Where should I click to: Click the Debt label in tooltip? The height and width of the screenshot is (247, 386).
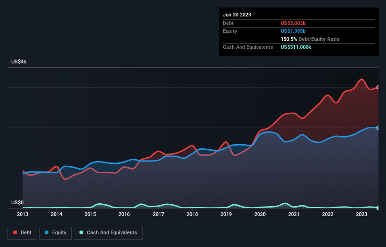228,23
